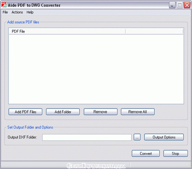Click the Aide PDF to DWG app icon
Screen dimensions: 192x169
coord(4,5)
